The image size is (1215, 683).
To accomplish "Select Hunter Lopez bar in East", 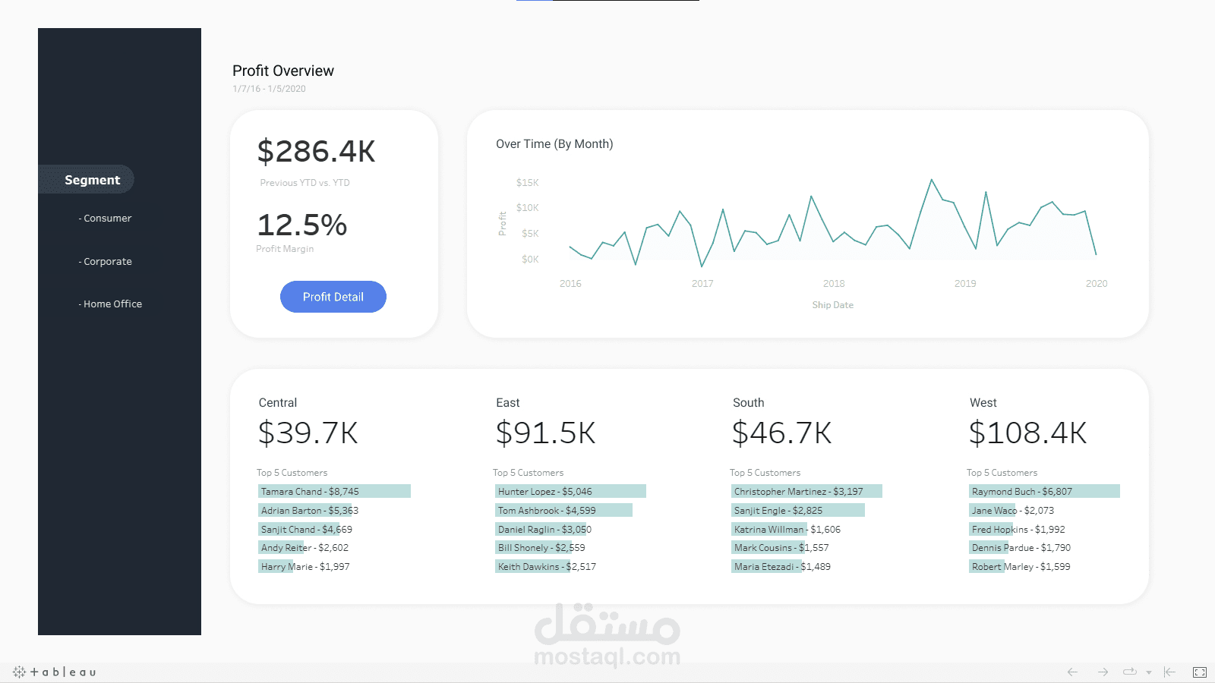I will (x=570, y=491).
